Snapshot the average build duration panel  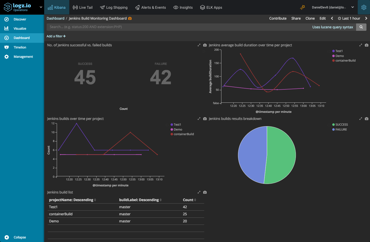[367, 45]
